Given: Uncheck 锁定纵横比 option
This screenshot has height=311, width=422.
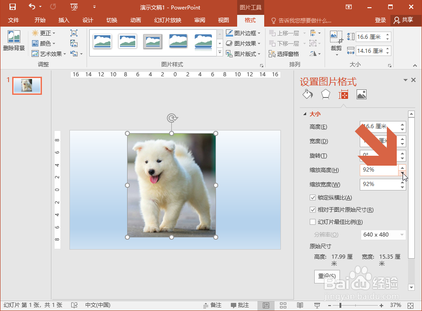Looking at the screenshot, I should [x=313, y=197].
